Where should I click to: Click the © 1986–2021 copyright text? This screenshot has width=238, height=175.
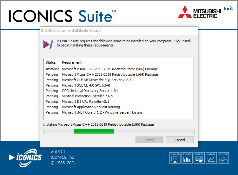(x=63, y=163)
